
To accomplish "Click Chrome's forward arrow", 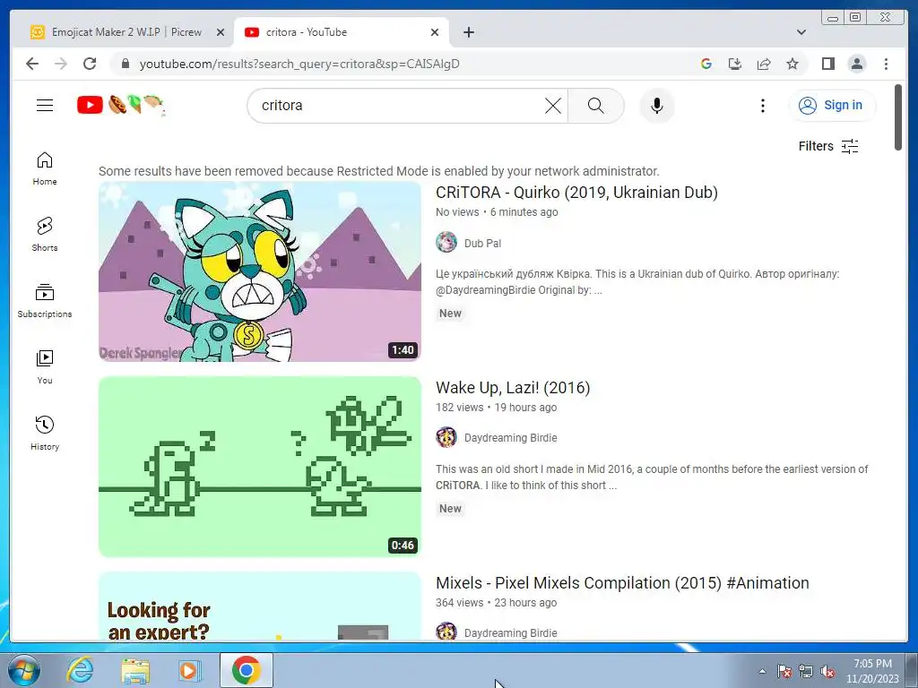I will tap(61, 64).
